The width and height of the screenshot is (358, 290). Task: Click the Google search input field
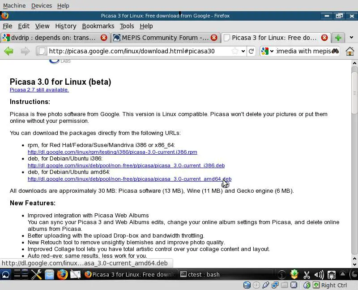[303, 51]
